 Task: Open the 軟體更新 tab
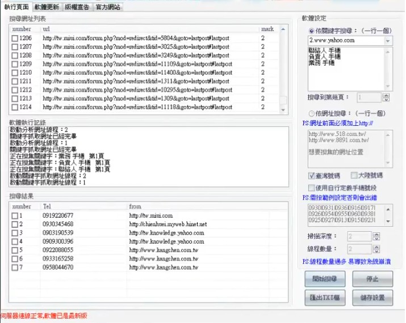(46, 7)
